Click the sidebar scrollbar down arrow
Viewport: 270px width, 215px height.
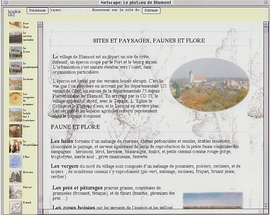click(x=40, y=212)
